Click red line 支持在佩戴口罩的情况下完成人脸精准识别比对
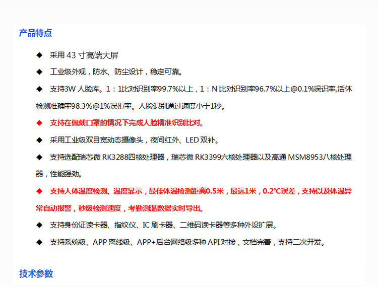Viewport: 378px width, 287px height. tap(127, 123)
